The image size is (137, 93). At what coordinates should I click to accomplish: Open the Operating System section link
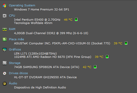[x=22, y=6]
